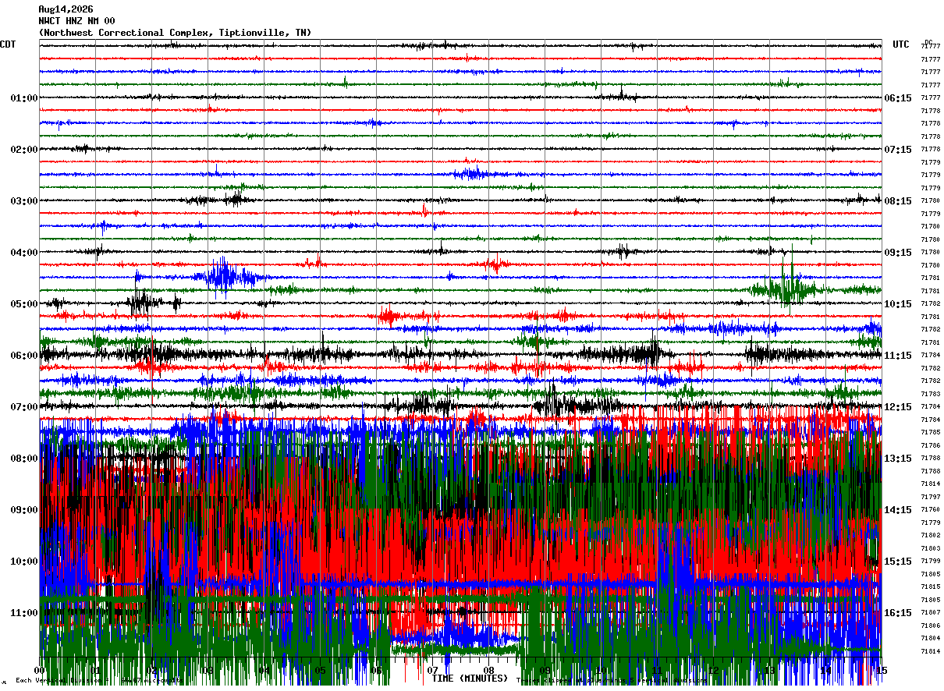The image size is (944, 691).
Task: Click the 14:15 UTC time marker
Action: point(898,510)
